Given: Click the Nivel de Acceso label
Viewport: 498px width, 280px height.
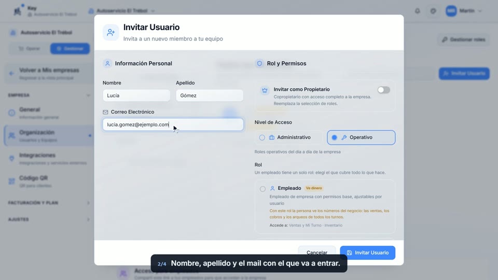Looking at the screenshot, I should point(273,122).
